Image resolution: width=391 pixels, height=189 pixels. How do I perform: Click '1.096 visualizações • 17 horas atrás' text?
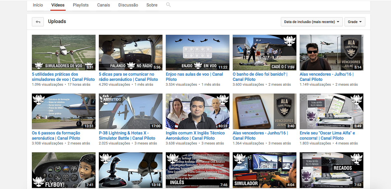click(61, 84)
